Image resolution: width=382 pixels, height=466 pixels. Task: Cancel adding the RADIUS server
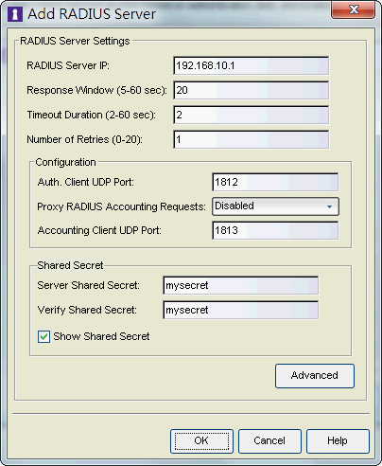269,441
